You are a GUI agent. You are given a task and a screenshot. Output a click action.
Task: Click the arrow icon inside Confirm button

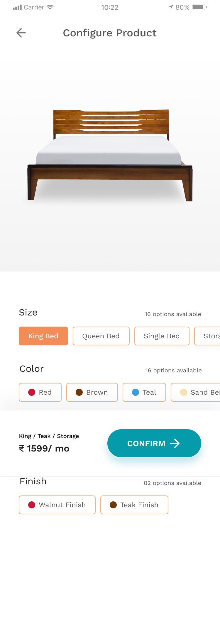pos(175,443)
